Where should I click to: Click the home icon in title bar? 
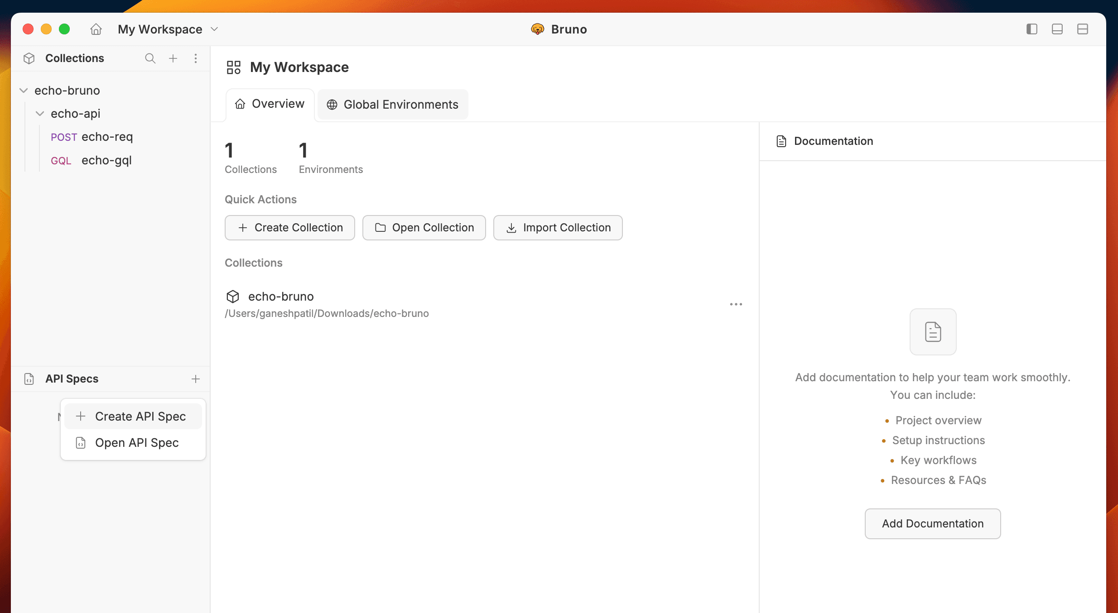(x=96, y=29)
